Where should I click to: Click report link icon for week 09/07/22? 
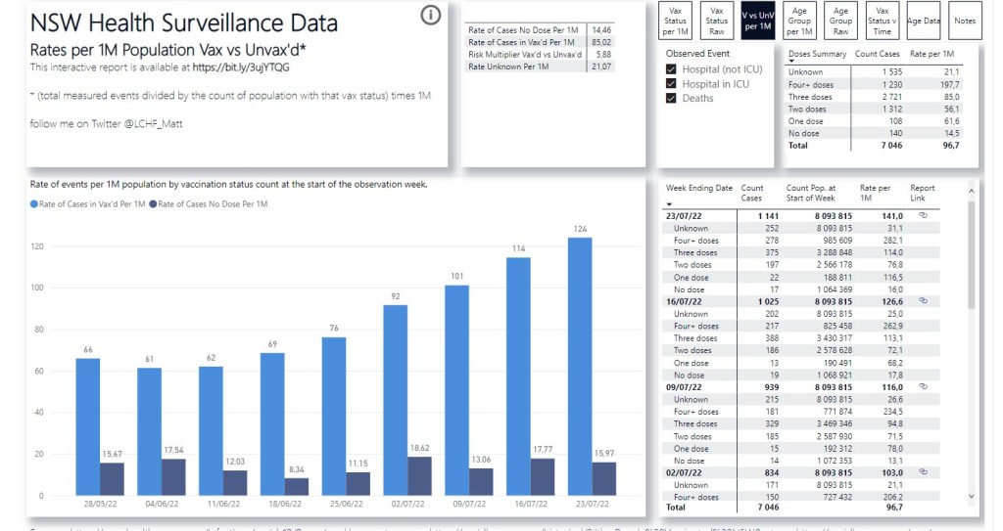point(922,387)
